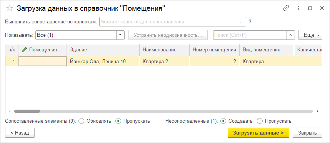Image resolution: width=330 pixels, height=143 pixels.
Task: Open the three-dot window menu
Action: pyautogui.click(x=298, y=8)
